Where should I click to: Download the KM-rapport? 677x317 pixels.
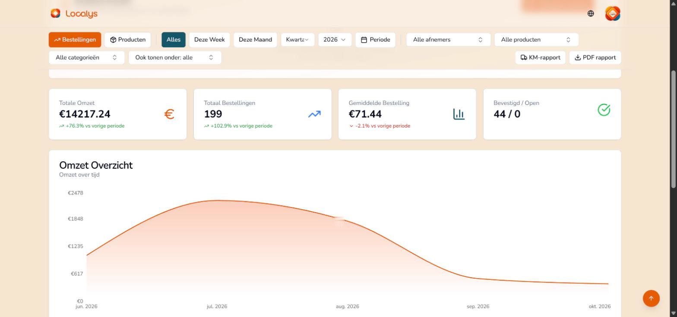tap(540, 57)
